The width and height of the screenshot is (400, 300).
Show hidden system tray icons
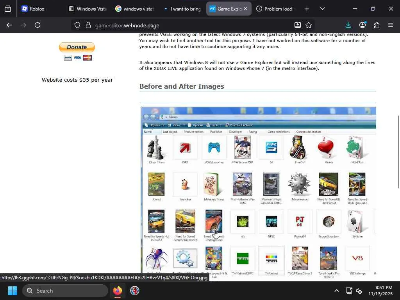tap(337, 291)
